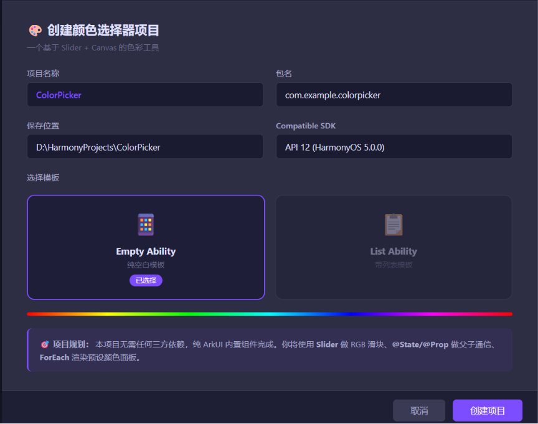
Task: Click the 选择模板 label
Action: pyautogui.click(x=43, y=177)
